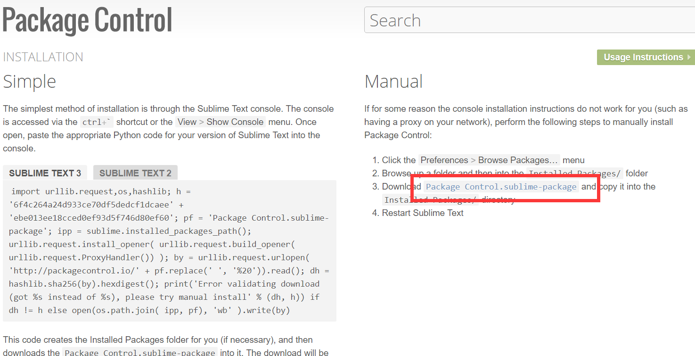The image size is (695, 356).
Task: Select the SUBLIME TEXT 3 tab
Action: pos(45,173)
